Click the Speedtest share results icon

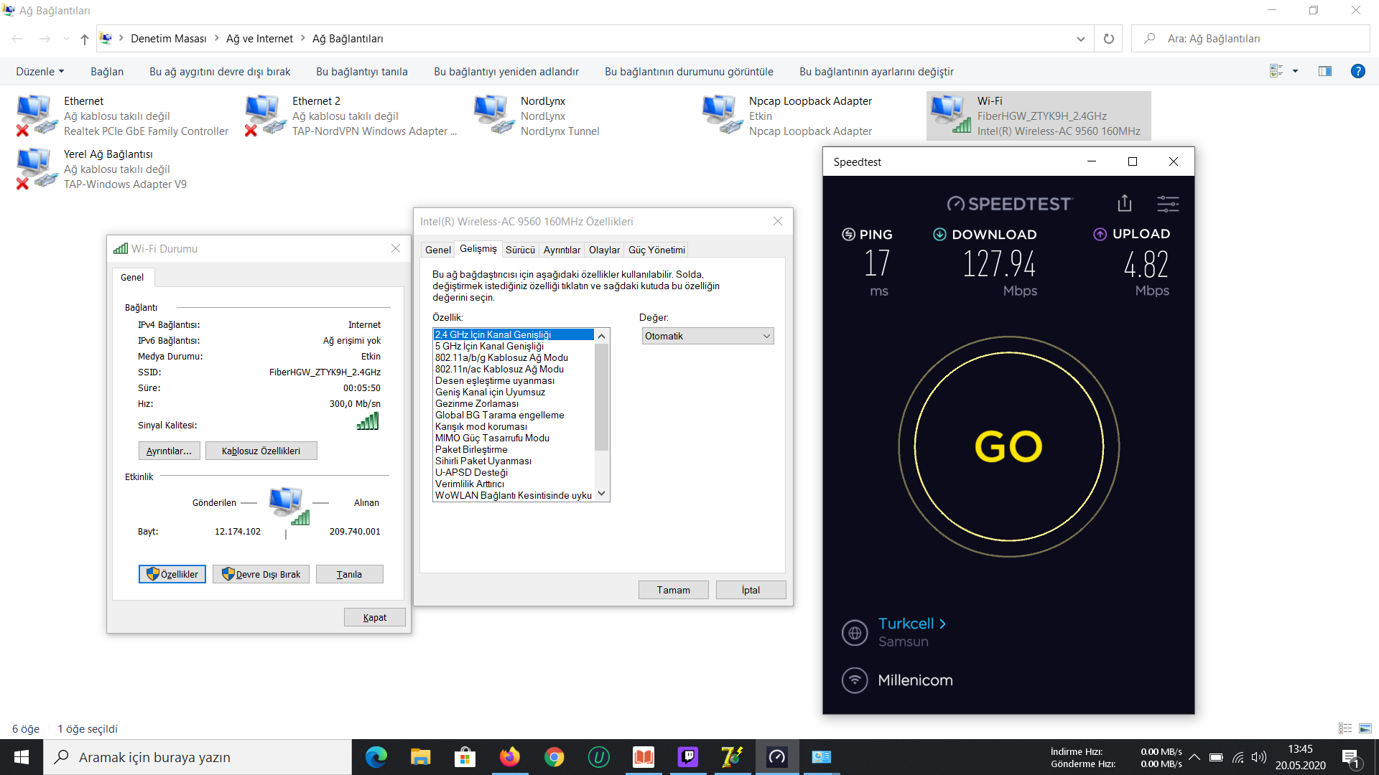click(1125, 204)
